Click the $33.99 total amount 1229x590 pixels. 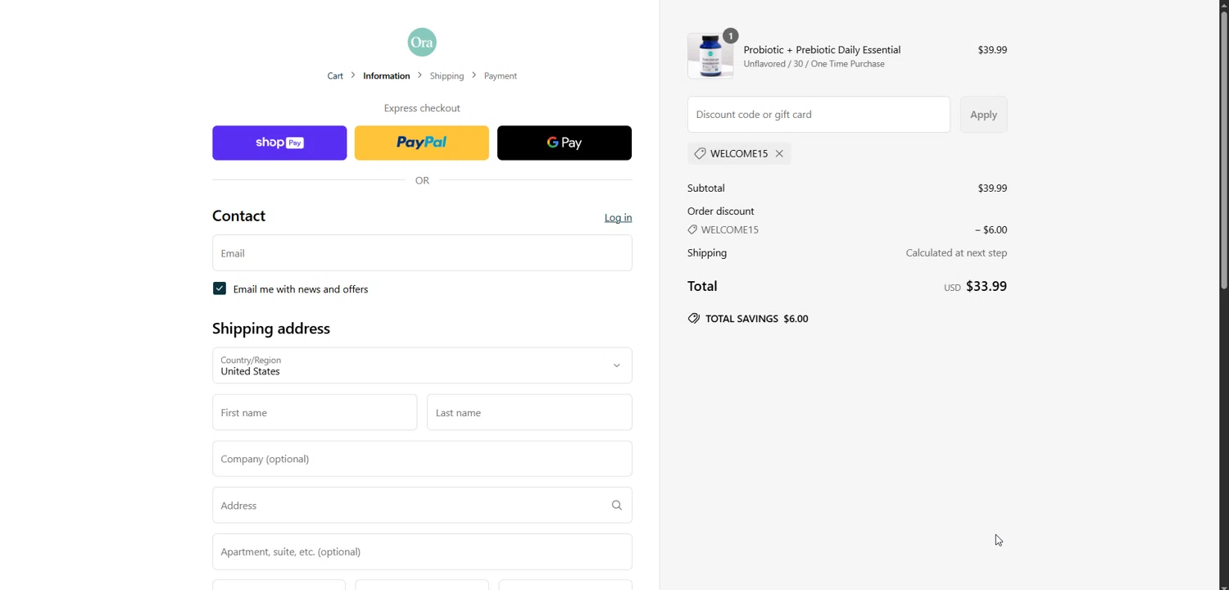(986, 286)
